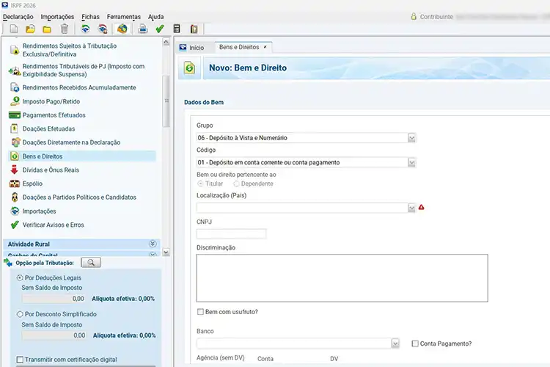This screenshot has height=367, width=550.
Task: Click the new declaration blank page icon
Action: pyautogui.click(x=14, y=29)
